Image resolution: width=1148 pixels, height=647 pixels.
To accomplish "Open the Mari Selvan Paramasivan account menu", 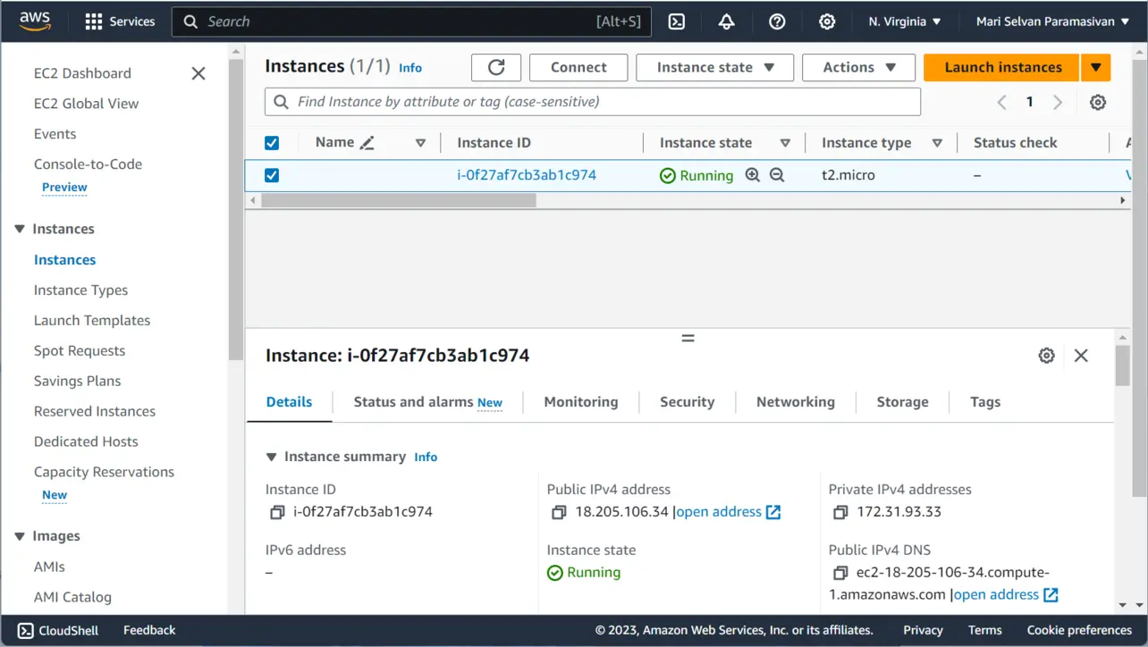I will tap(1052, 21).
